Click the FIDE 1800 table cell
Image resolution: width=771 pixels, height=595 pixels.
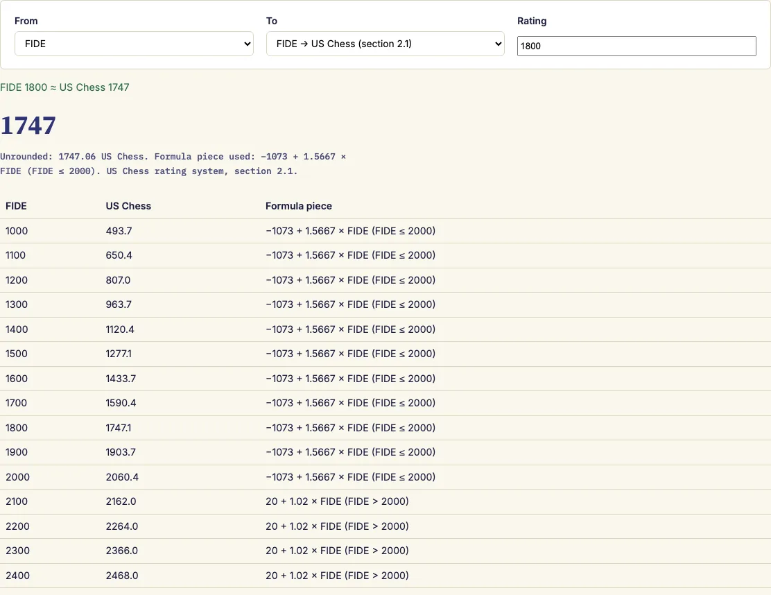[17, 427]
